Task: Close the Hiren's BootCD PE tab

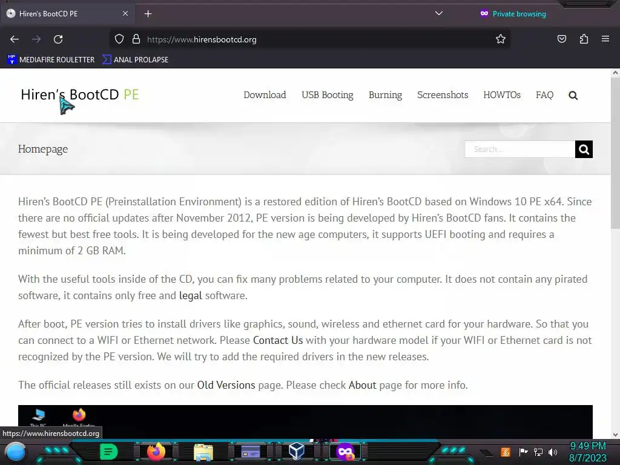Action: click(125, 13)
